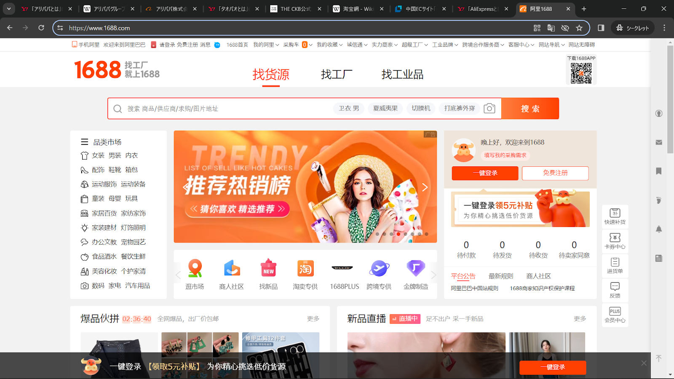The width and height of the screenshot is (674, 379).
Task: Open 进货单 purchase list icon
Action: coord(615,266)
